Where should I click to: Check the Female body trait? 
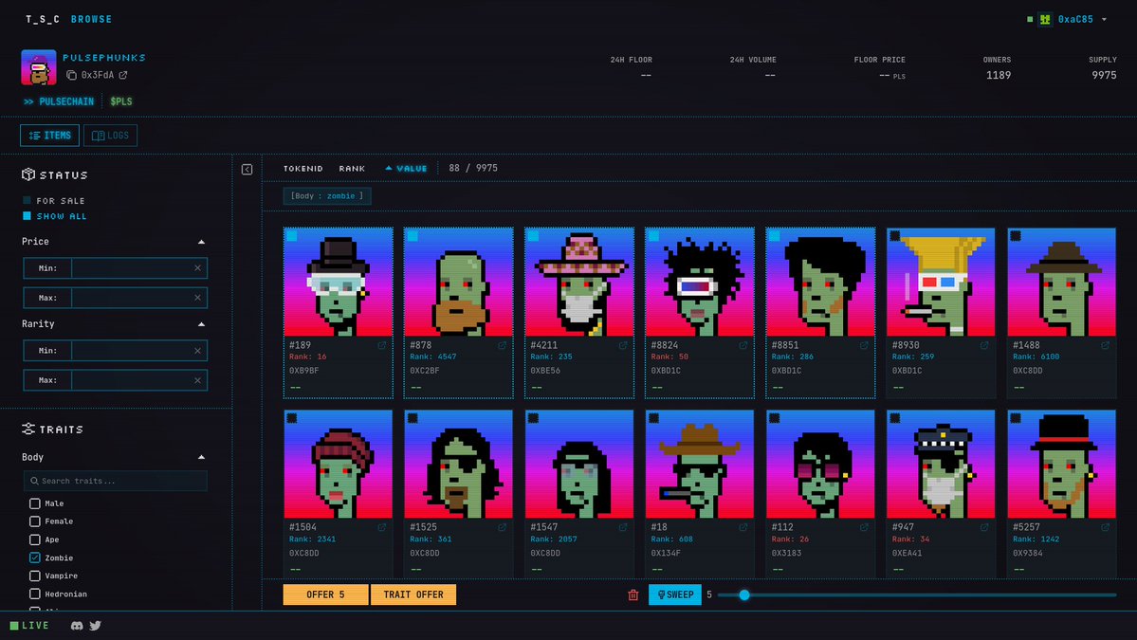[x=35, y=521]
